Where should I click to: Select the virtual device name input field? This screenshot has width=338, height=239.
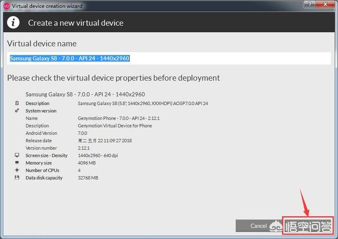(x=169, y=59)
